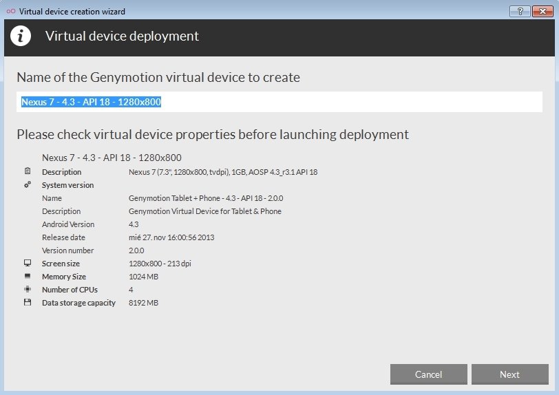Image resolution: width=559 pixels, height=395 pixels.
Task: Select the 'System version' label
Action: tap(67, 185)
